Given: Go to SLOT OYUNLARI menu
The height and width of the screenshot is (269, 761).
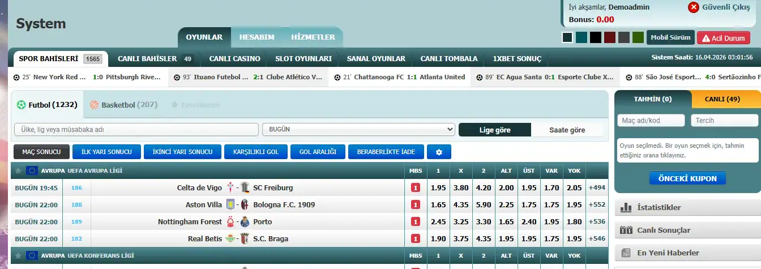Looking at the screenshot, I should (303, 58).
